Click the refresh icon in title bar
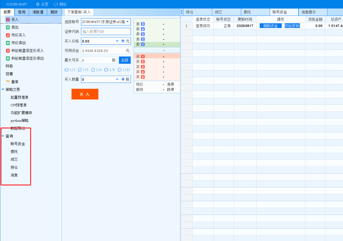 point(56,4)
